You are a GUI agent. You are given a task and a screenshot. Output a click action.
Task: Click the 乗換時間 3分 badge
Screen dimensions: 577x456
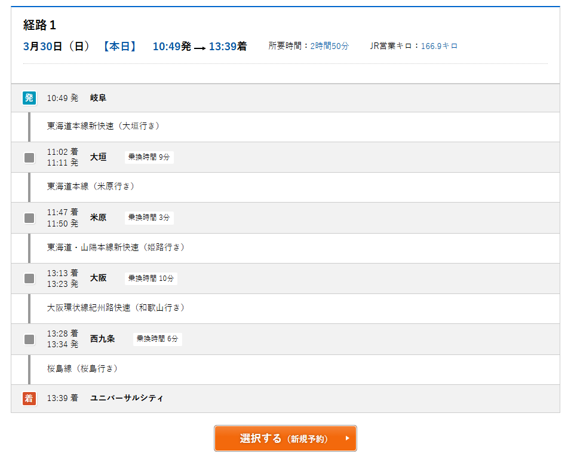tap(149, 218)
